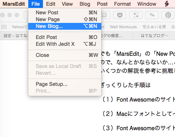Open the scripts menu icon
The image size is (175, 137).
click(167, 4)
